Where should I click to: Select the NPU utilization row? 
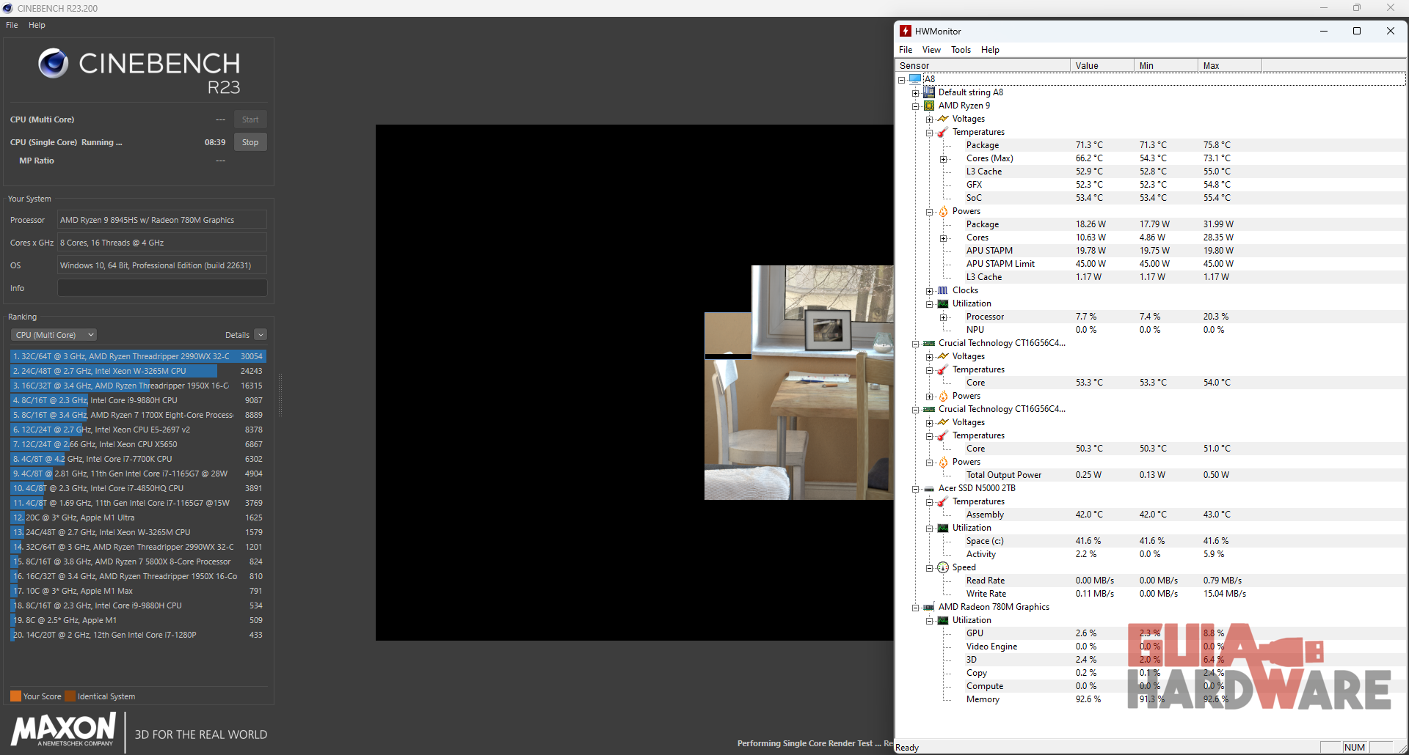(1151, 330)
